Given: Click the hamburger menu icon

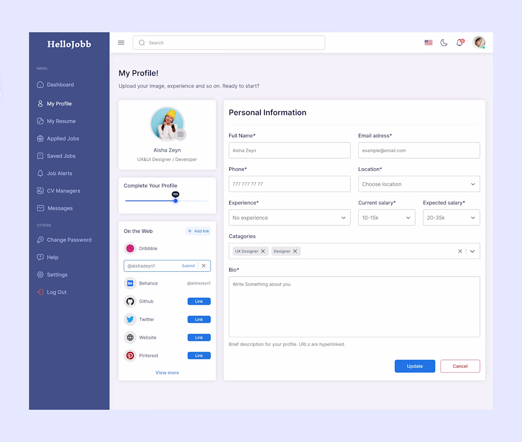Looking at the screenshot, I should tap(121, 43).
